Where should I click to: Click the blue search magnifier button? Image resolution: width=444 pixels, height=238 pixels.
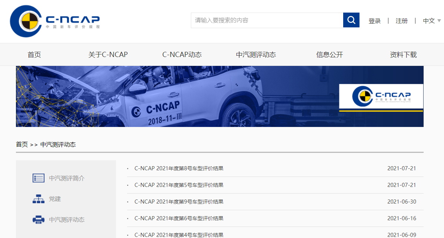[351, 20]
